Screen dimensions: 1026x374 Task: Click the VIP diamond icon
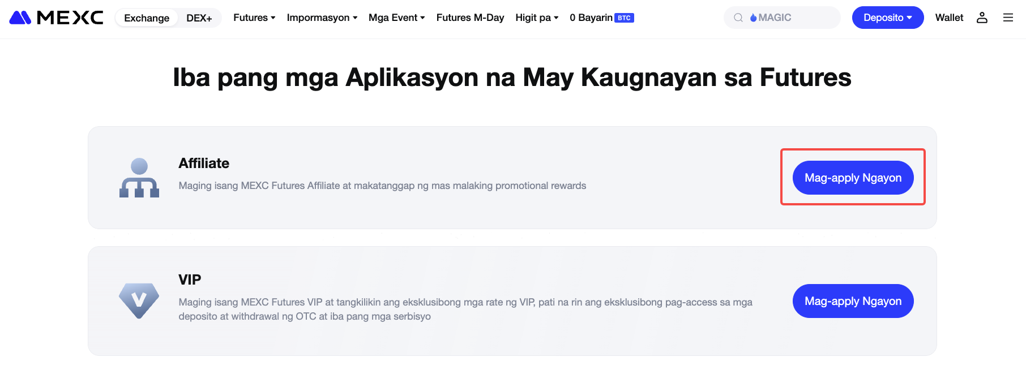point(139,300)
